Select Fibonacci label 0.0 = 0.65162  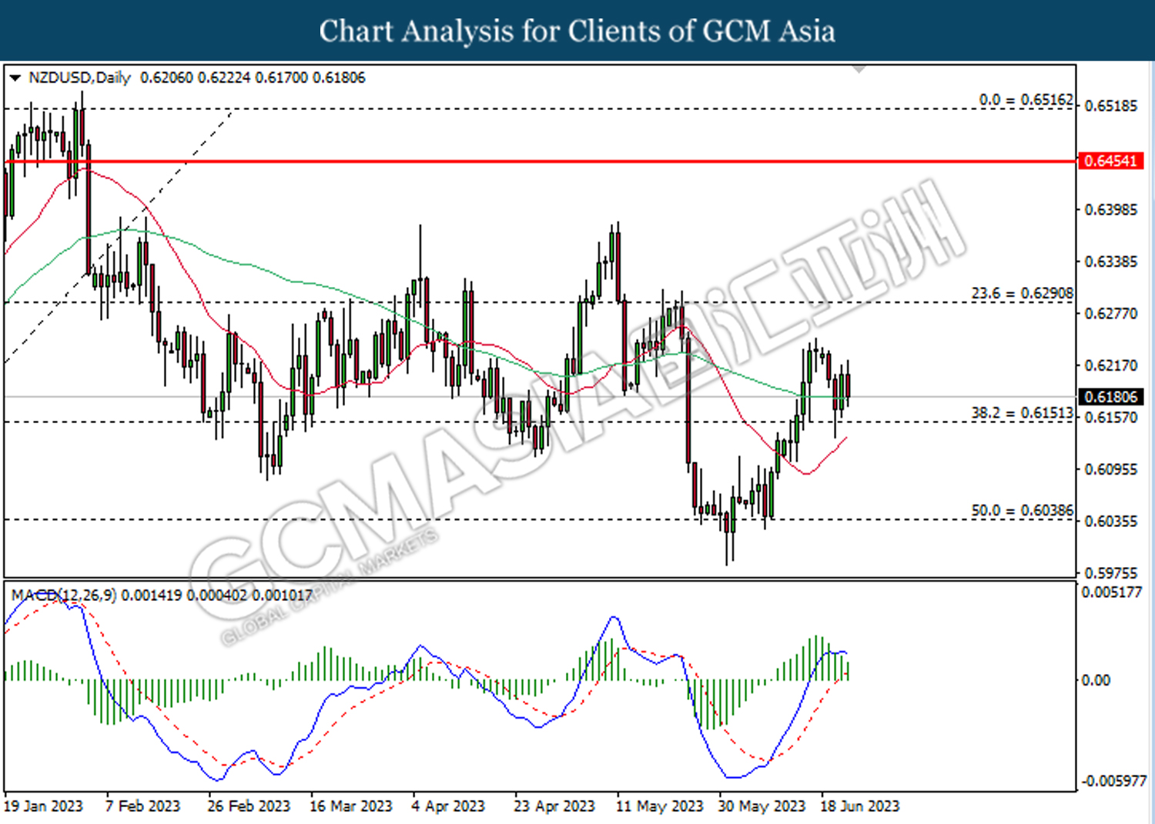tap(1026, 100)
